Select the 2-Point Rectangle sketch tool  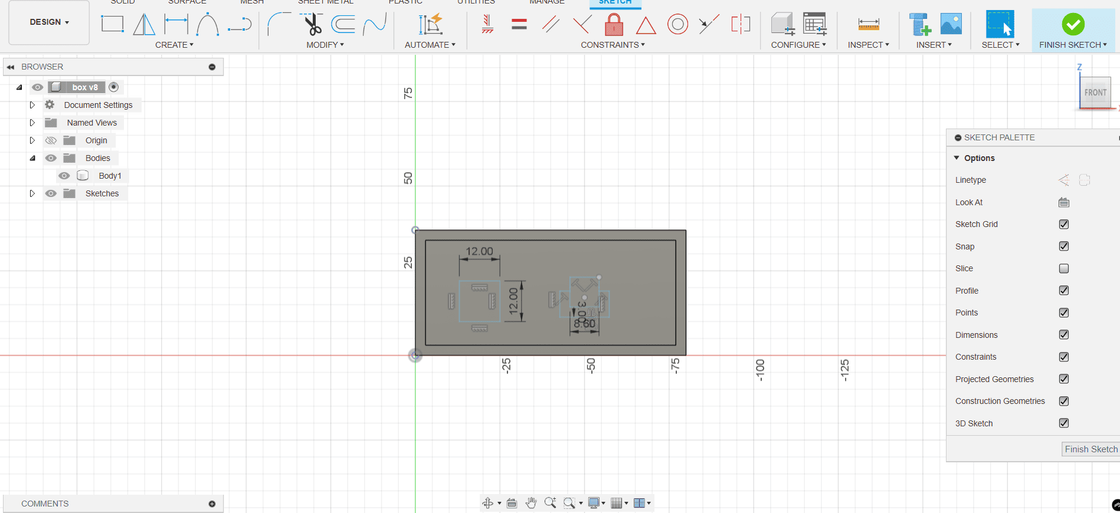[x=112, y=24]
